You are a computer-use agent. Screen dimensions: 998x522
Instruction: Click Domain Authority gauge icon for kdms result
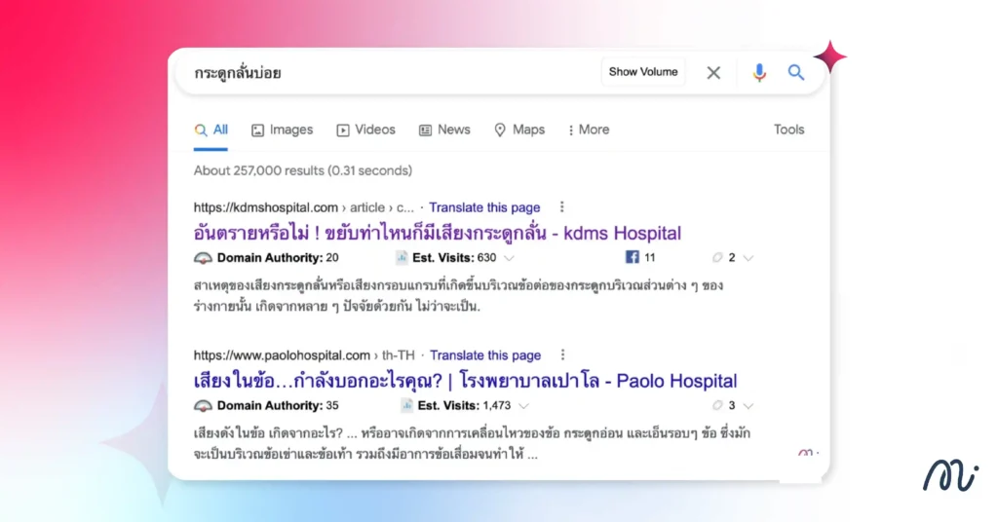[203, 257]
